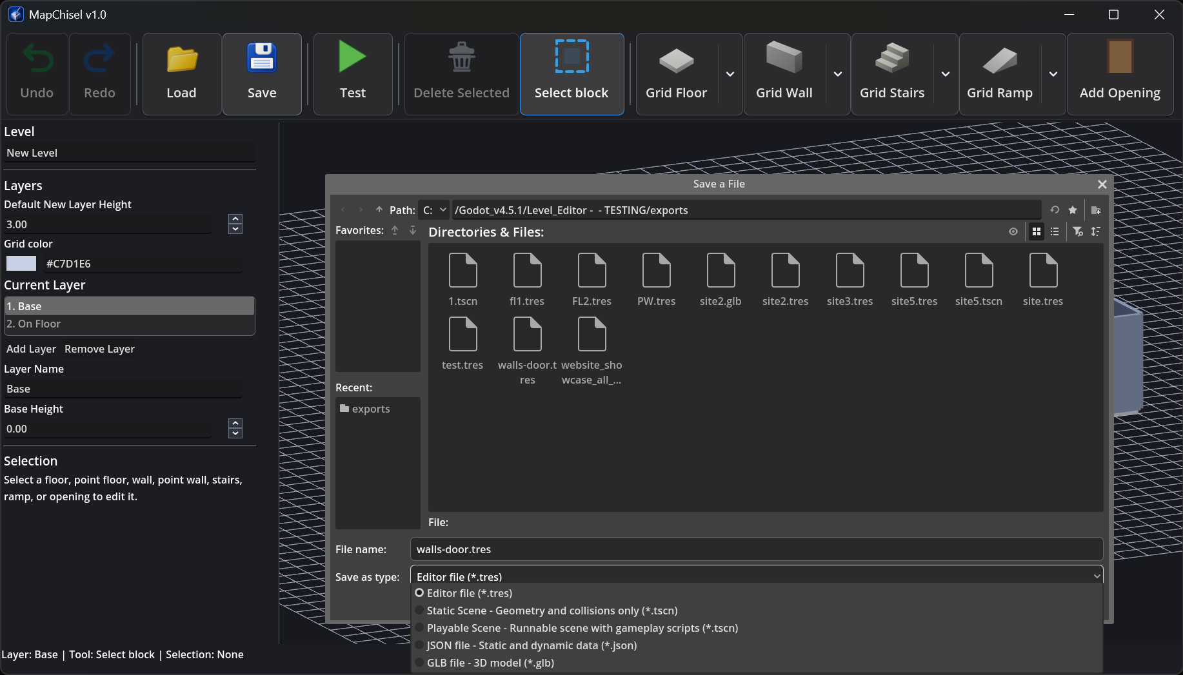Image resolution: width=1183 pixels, height=675 pixels.
Task: Decrease Base Height stepper
Action: [235, 433]
